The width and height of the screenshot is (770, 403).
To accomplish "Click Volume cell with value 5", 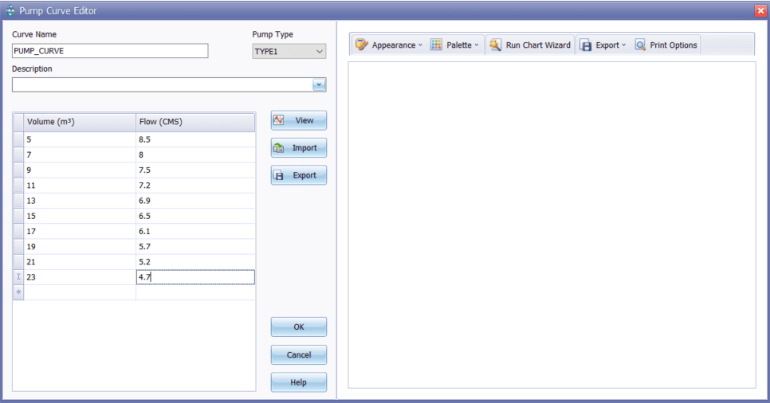I will coord(80,139).
